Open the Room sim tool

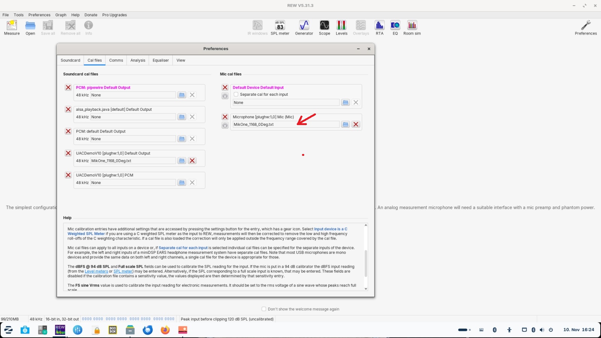(x=412, y=28)
